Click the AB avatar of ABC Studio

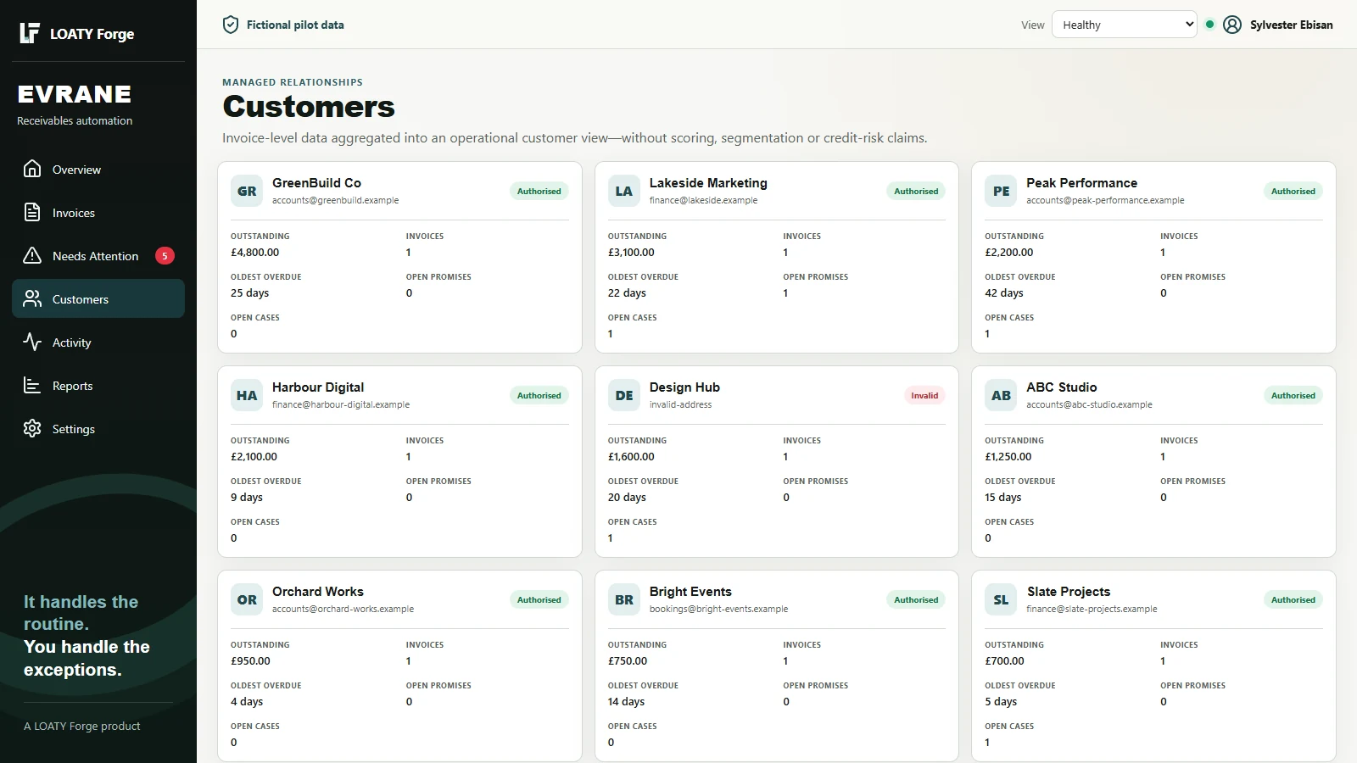click(x=1001, y=395)
